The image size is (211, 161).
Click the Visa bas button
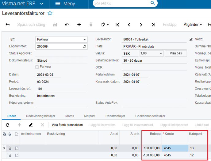point(176,53)
